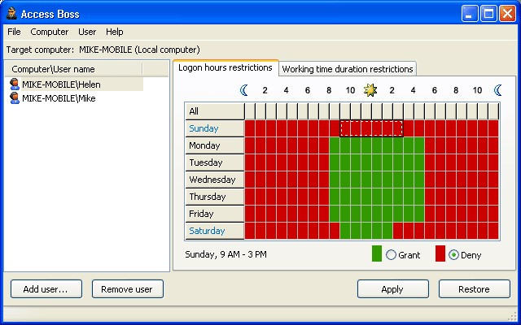
Task: Click the first column button in All row
Action: coord(250,111)
